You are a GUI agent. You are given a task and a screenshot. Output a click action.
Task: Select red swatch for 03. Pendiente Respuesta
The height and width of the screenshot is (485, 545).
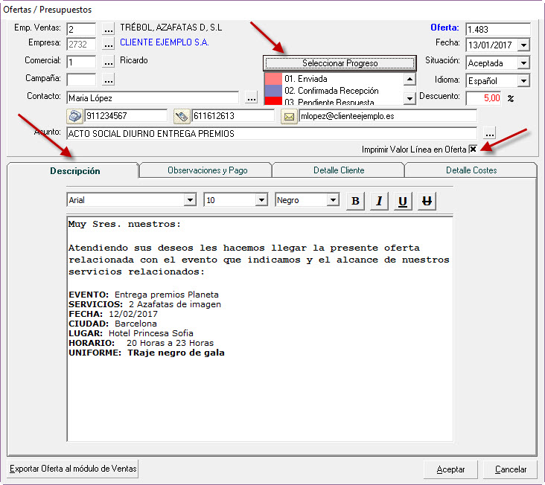coord(273,100)
